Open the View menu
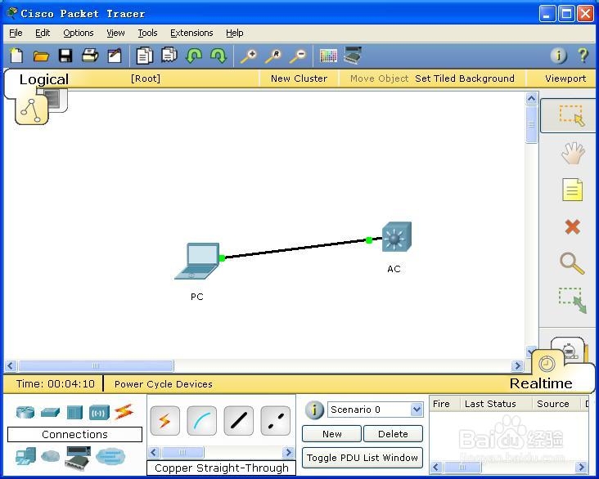599x479 pixels. pyautogui.click(x=115, y=33)
